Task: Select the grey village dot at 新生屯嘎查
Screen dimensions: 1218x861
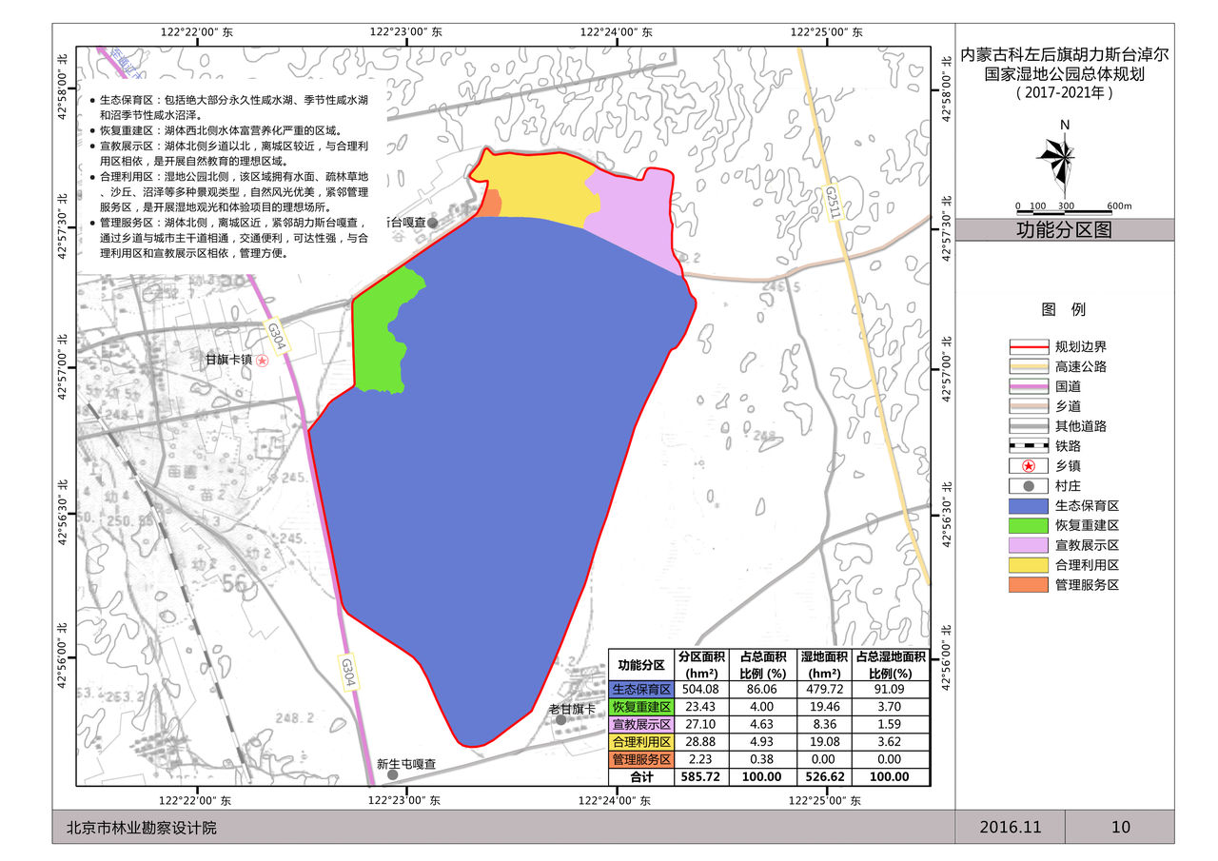Action: pyautogui.click(x=392, y=774)
